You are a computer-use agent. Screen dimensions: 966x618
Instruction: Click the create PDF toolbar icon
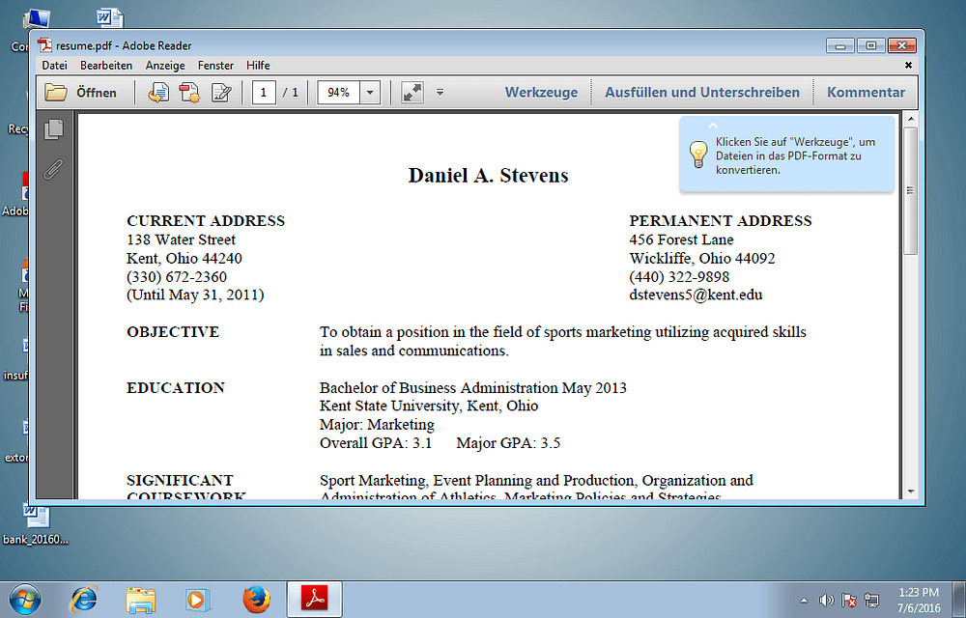(189, 93)
